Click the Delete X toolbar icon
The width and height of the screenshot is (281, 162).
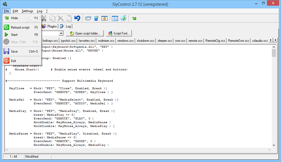tap(61, 18)
